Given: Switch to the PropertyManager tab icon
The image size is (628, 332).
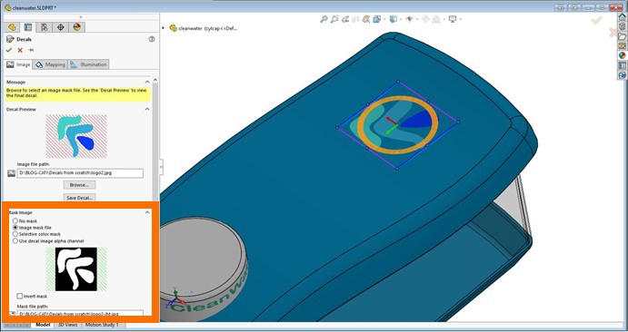Looking at the screenshot, I should point(28,27).
